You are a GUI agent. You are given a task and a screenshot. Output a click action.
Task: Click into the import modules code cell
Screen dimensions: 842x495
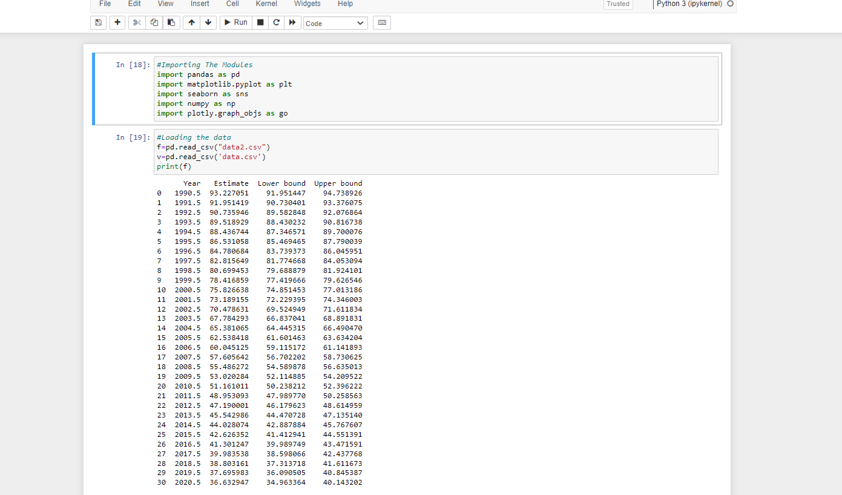436,89
